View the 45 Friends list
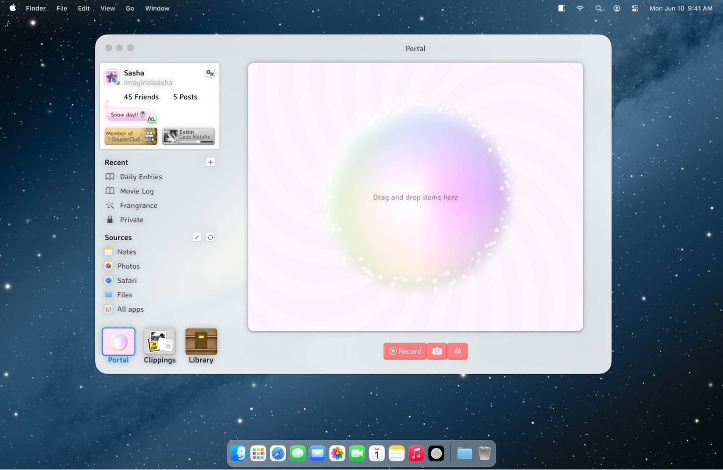Screen dimensions: 723x470 (141, 97)
